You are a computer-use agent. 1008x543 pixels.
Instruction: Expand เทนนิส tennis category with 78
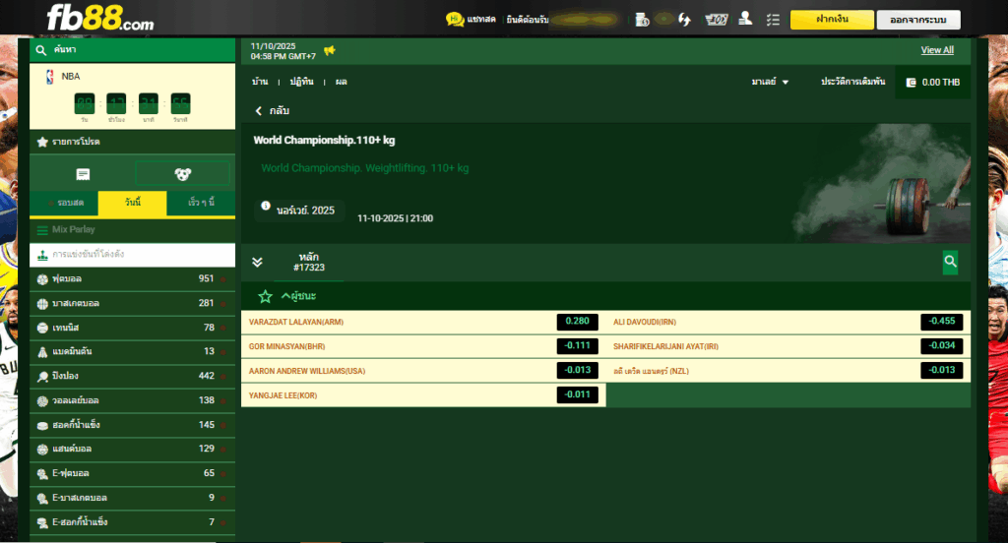pos(133,328)
